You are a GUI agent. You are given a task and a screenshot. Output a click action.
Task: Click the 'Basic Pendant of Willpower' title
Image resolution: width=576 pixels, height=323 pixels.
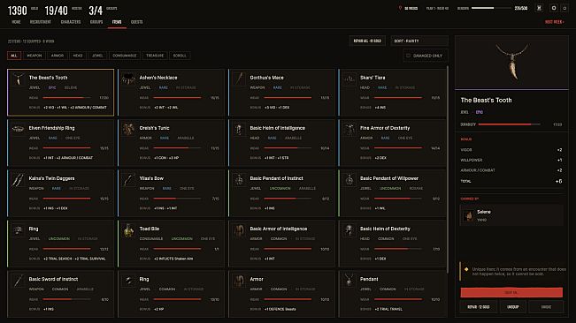(x=389, y=178)
